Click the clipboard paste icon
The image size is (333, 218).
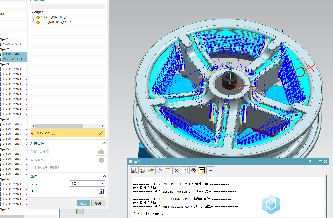tap(168, 170)
